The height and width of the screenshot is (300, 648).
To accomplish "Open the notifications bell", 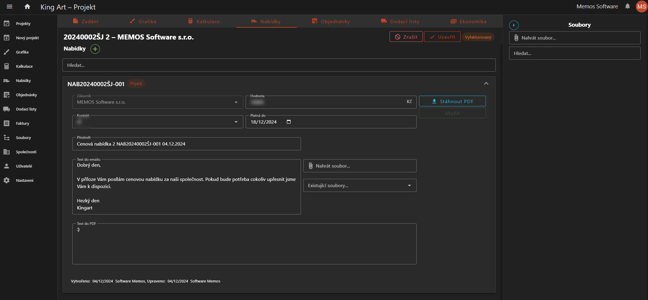I will [x=627, y=6].
